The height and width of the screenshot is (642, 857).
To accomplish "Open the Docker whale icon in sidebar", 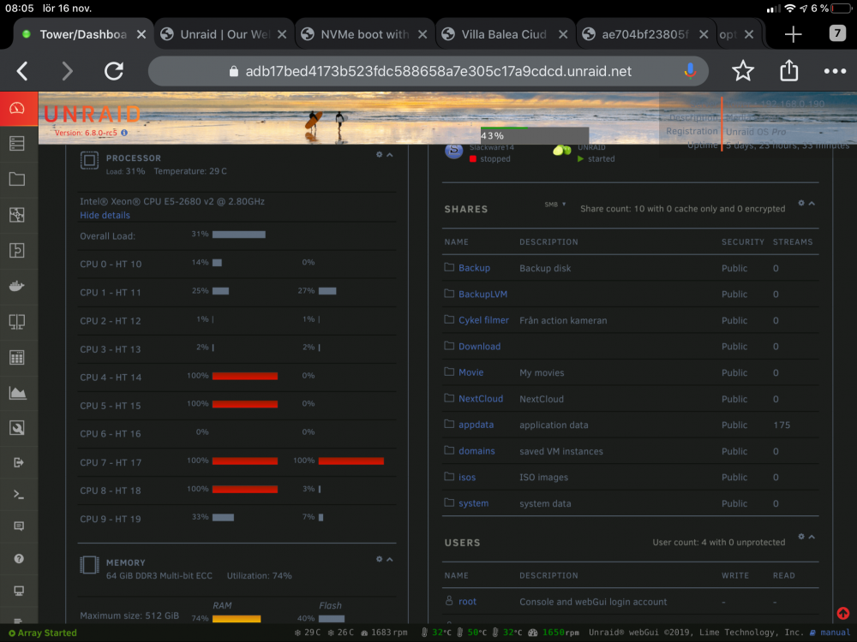I will click(17, 286).
